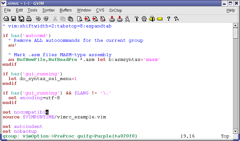Open the DrChip menu
The width and height of the screenshot is (240, 141).
click(x=116, y=11)
